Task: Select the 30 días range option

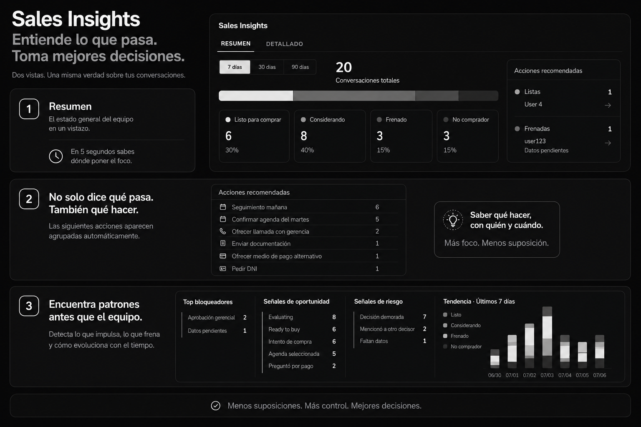Action: 267,67
